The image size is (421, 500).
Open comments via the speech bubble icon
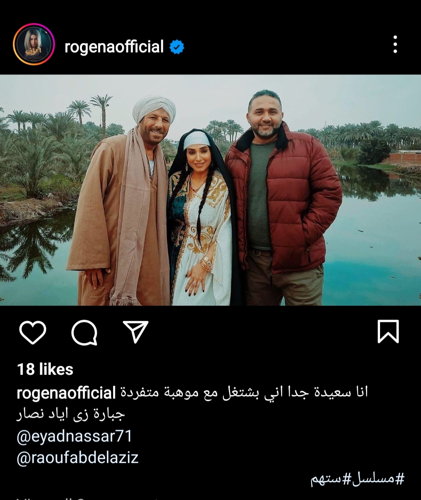(x=84, y=333)
